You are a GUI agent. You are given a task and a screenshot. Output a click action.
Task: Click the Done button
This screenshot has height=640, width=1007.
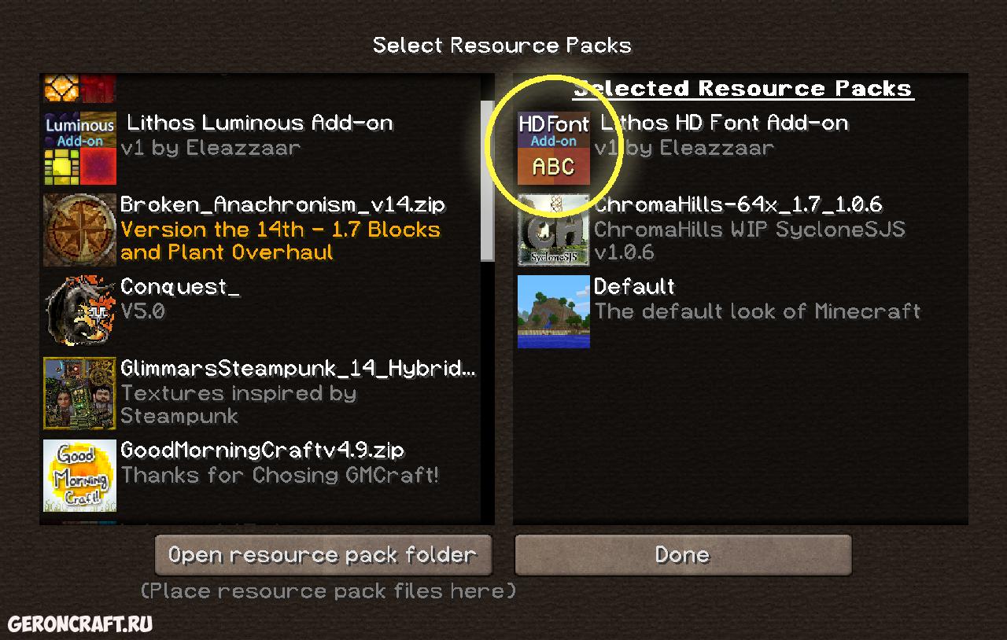(x=683, y=555)
